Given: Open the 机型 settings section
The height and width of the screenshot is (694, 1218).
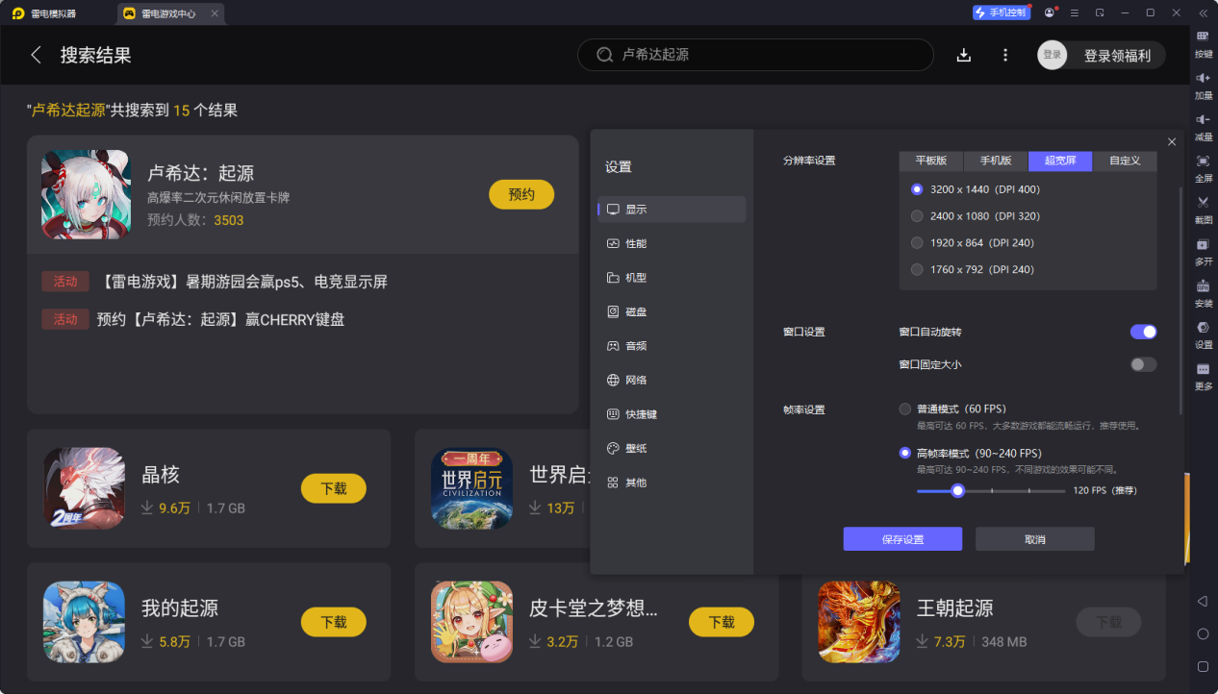Looking at the screenshot, I should pos(672,278).
